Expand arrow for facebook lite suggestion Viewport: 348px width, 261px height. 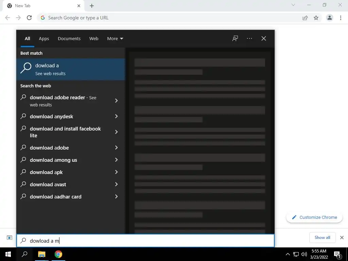click(x=116, y=132)
